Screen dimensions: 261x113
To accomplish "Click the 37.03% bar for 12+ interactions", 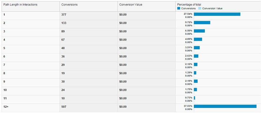I will coord(225,106).
